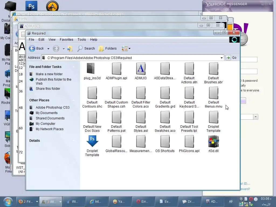Open the Edit menu

pos(41,40)
